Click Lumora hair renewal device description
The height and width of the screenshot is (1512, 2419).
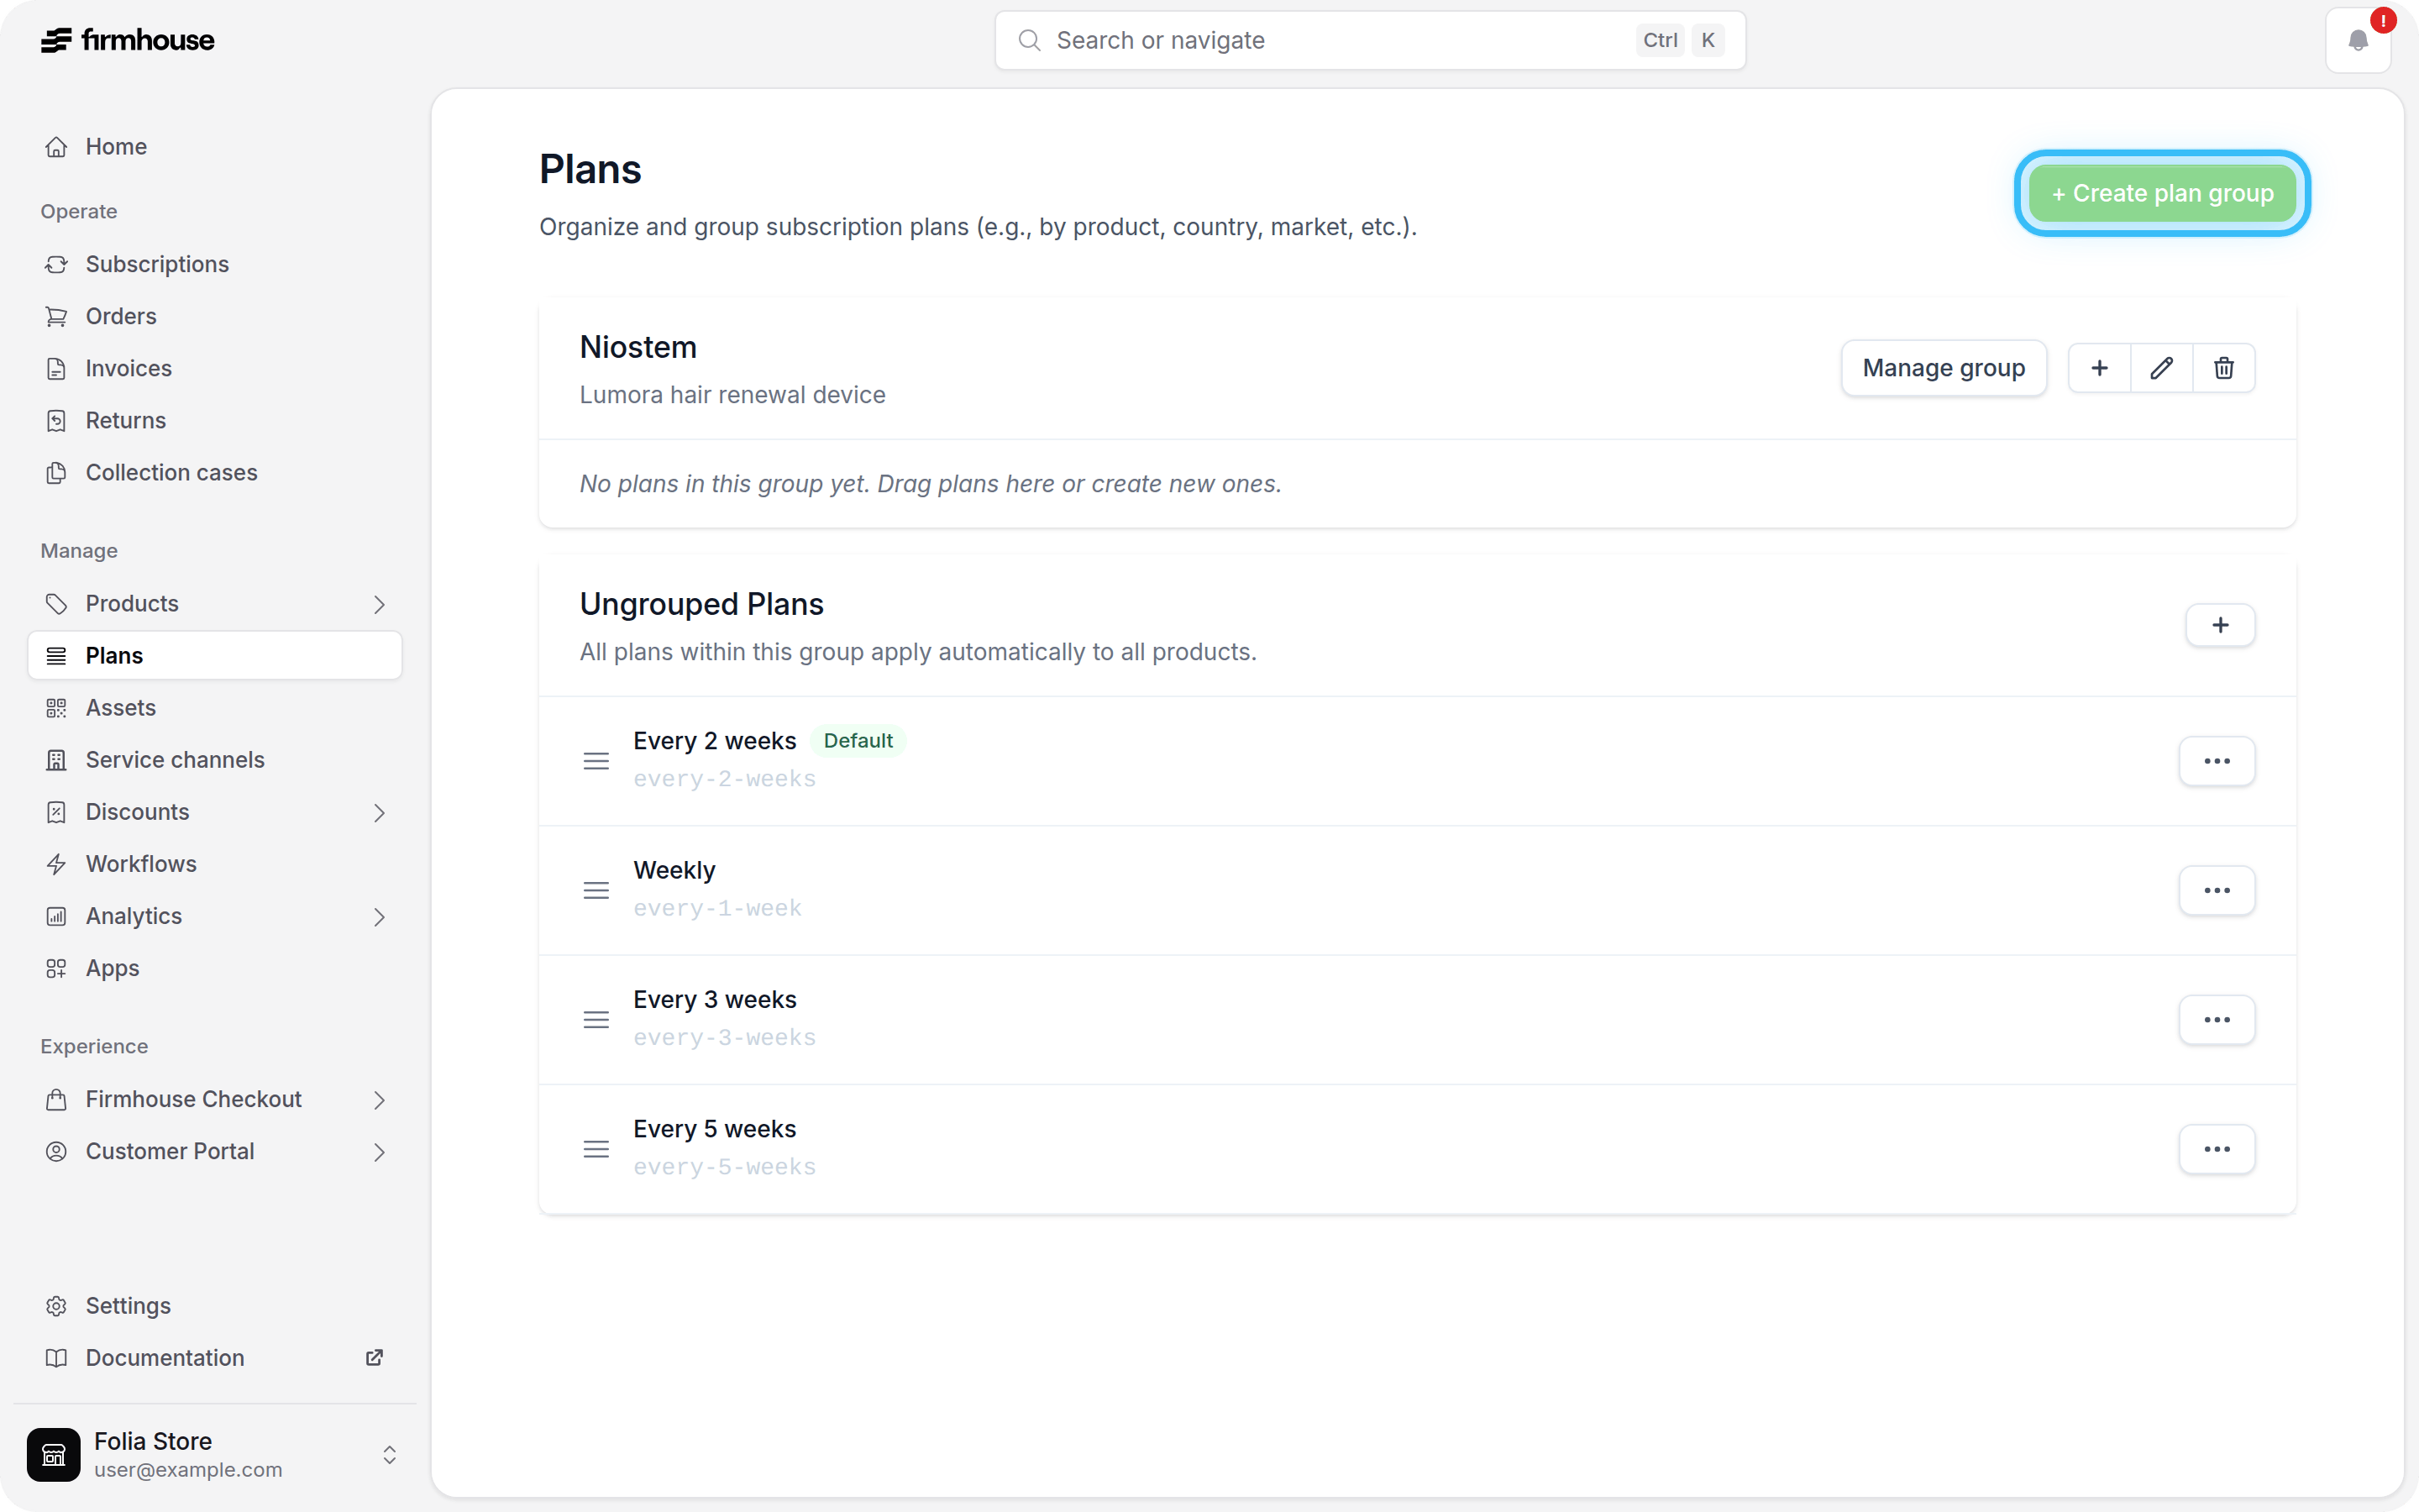pos(732,395)
